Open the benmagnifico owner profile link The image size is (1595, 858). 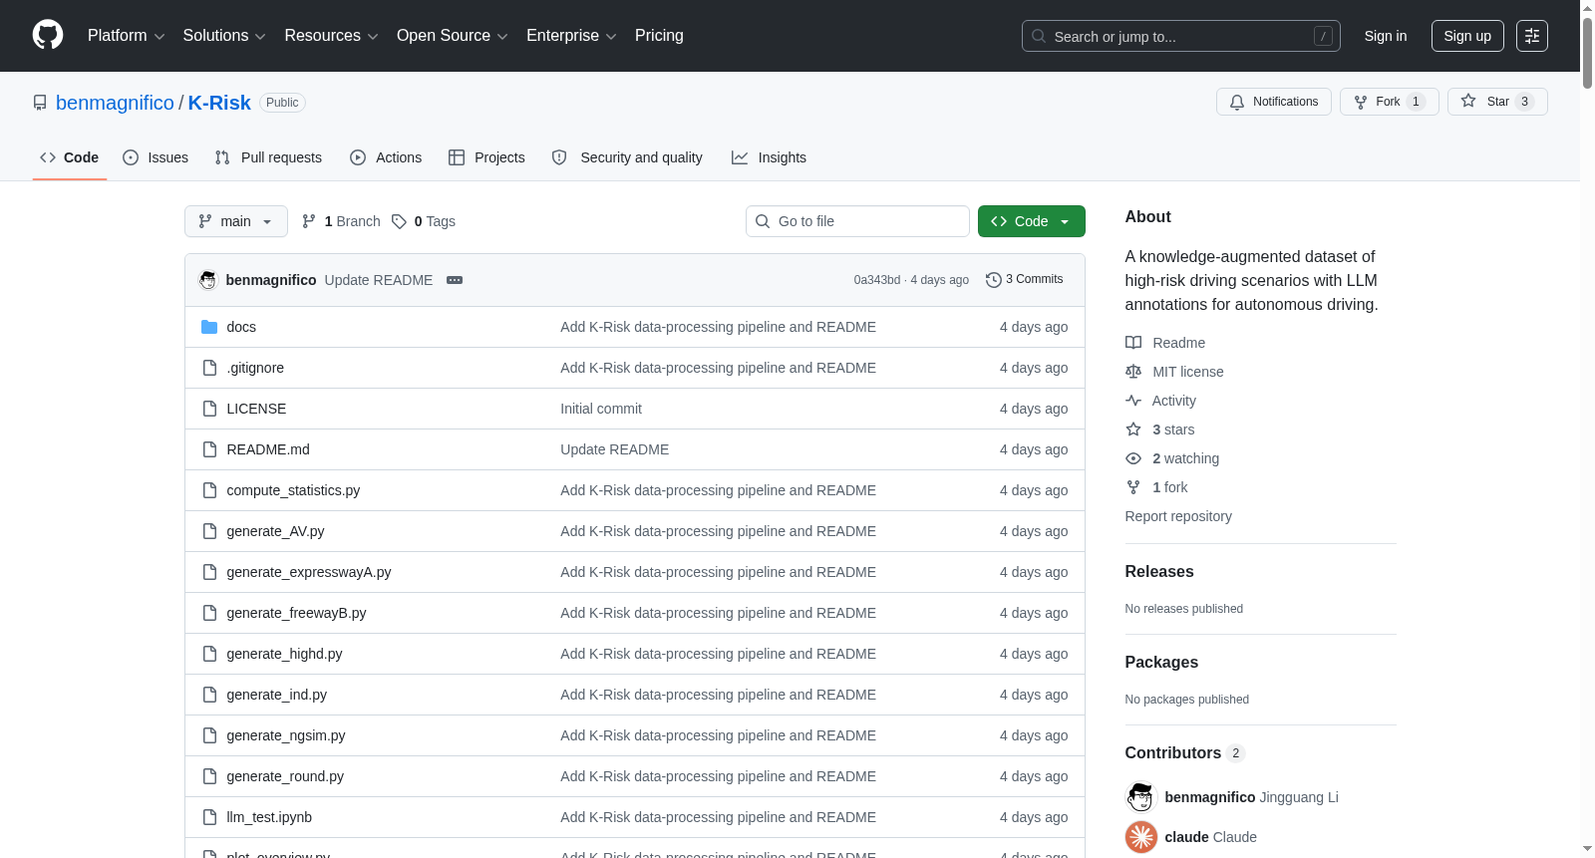tap(115, 103)
